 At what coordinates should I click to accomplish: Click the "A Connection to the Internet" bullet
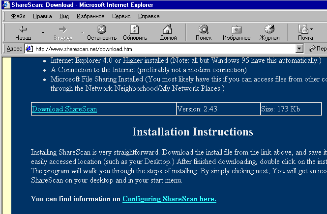[149, 70]
